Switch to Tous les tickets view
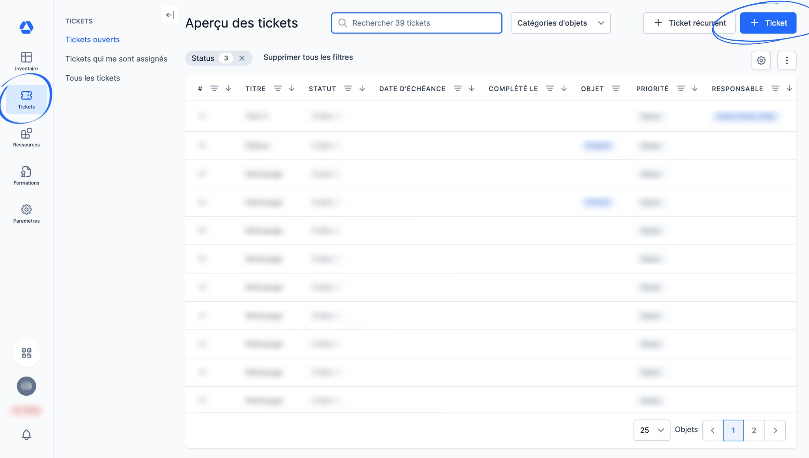Viewport: 809px width, 458px height. pos(92,78)
